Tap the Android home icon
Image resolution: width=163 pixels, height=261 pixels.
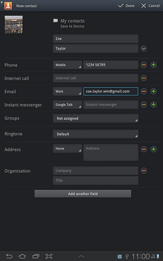22,256
